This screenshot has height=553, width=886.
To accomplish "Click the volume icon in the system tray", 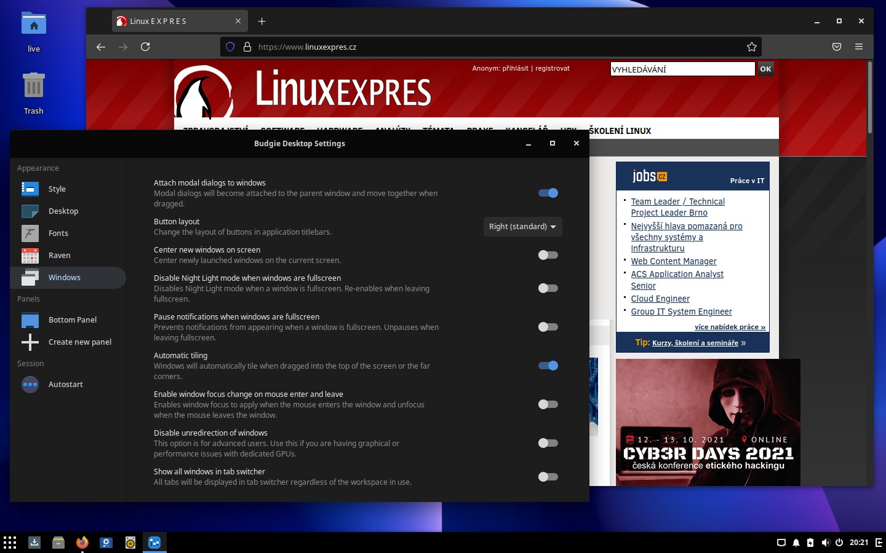I will tap(825, 543).
